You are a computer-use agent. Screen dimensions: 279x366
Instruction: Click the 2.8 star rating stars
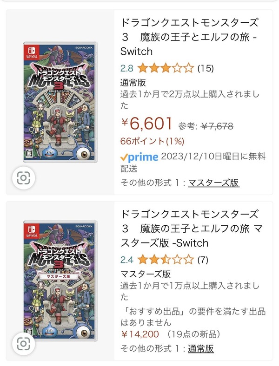tap(166, 69)
